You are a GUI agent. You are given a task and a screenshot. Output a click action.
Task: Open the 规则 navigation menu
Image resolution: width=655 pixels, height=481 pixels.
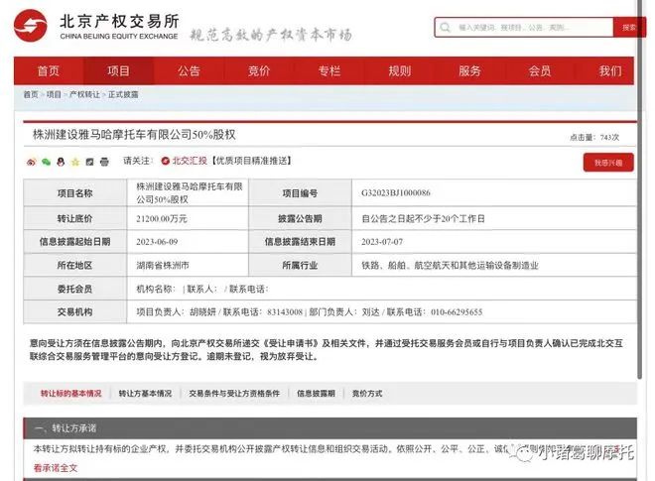400,71
